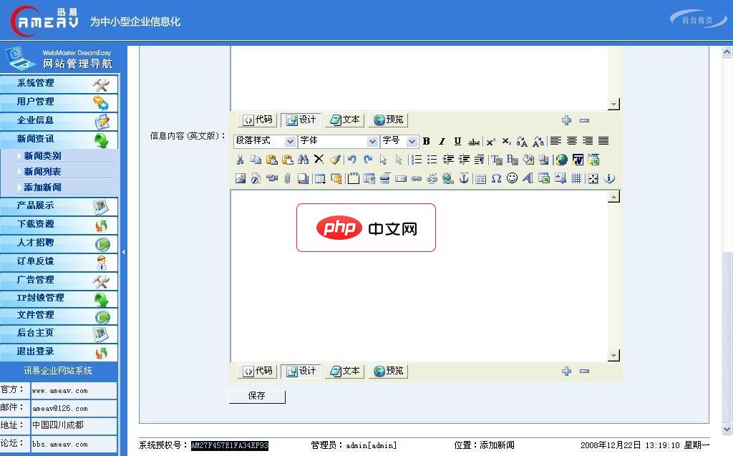
Task: Copy selection with the copy icon
Action: click(256, 160)
